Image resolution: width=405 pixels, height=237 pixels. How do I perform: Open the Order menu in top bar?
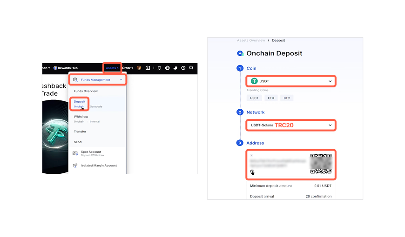click(128, 68)
